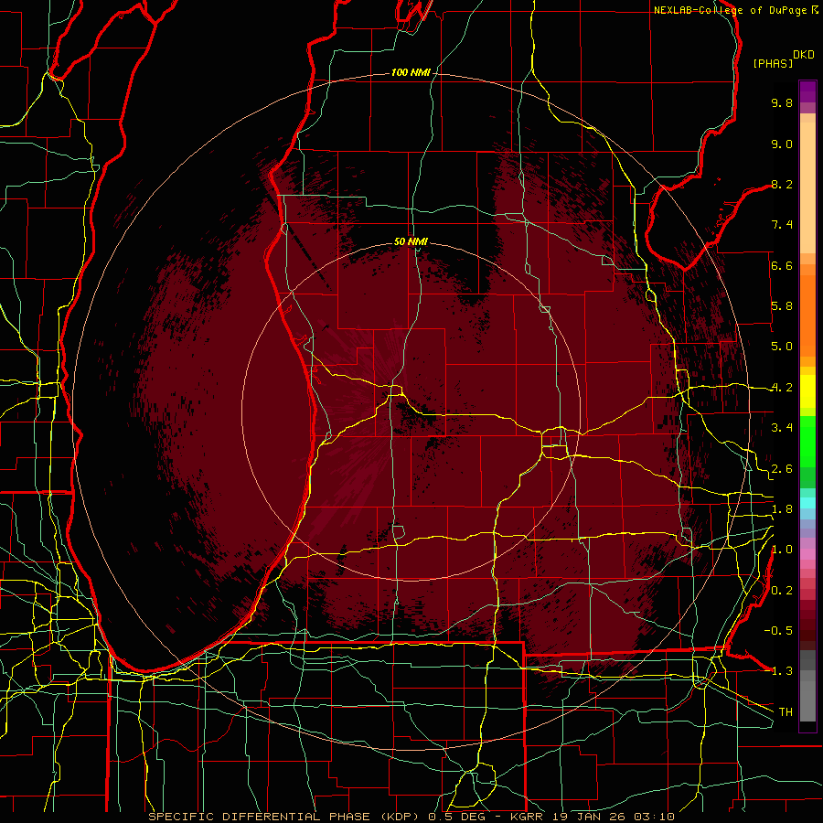The image size is (823, 823).
Task: Click the 6.6 legend value label
Action: point(782,265)
